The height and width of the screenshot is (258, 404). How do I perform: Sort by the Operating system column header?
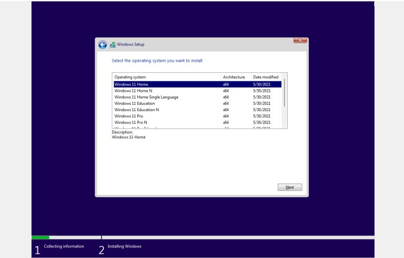pyautogui.click(x=166, y=77)
